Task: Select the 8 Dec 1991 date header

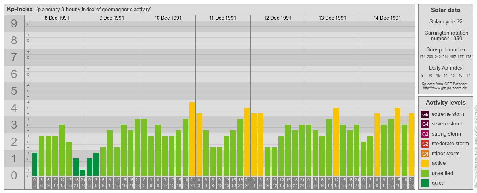Action: point(57,18)
